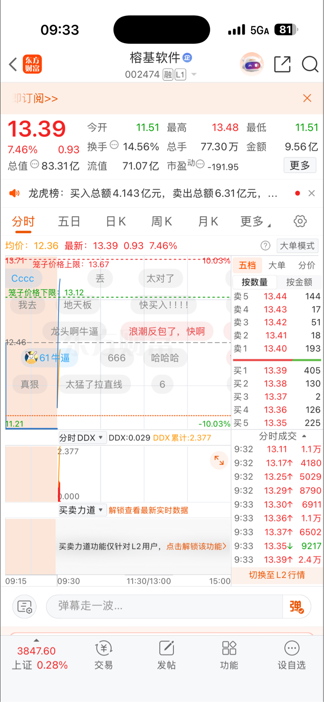
Task: Expand the stock code dropdown arrow
Action: click(194, 74)
